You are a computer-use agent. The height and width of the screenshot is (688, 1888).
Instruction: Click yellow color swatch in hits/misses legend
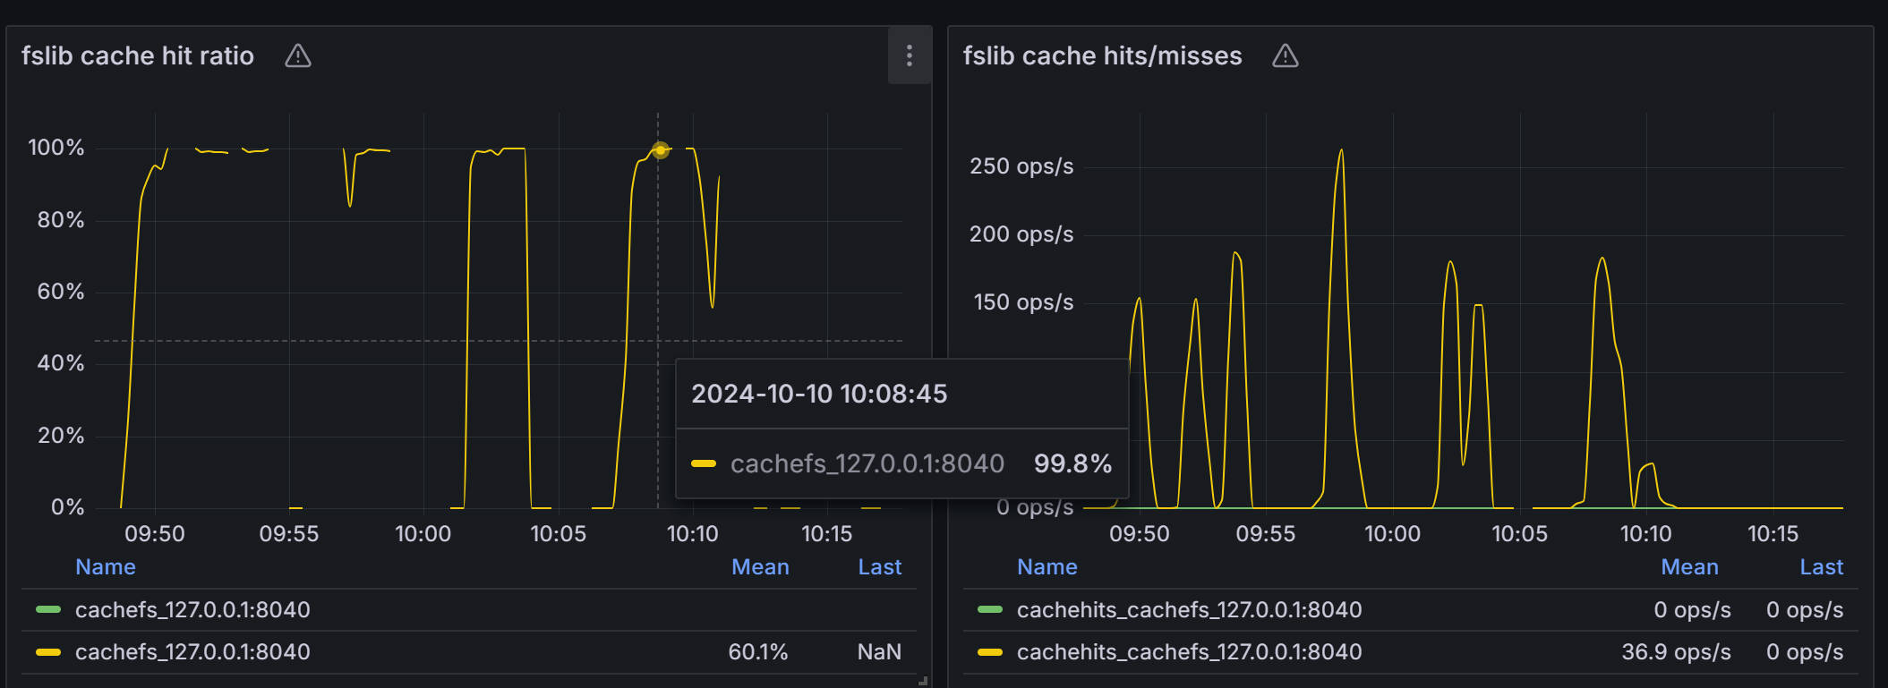[x=990, y=652]
